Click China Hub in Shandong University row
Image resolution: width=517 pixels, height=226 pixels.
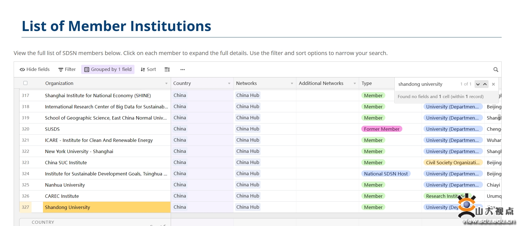point(248,207)
